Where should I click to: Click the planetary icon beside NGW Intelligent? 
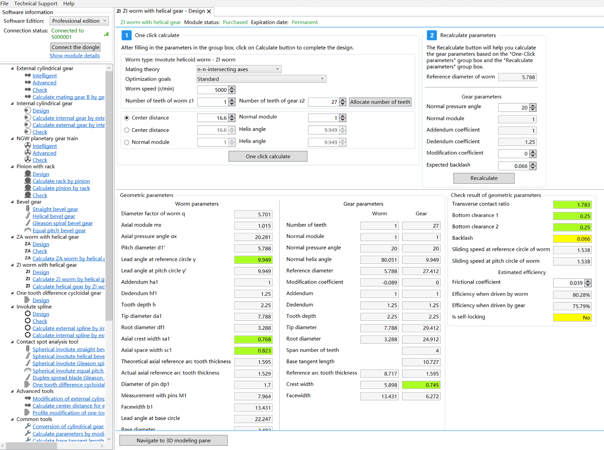click(28, 146)
